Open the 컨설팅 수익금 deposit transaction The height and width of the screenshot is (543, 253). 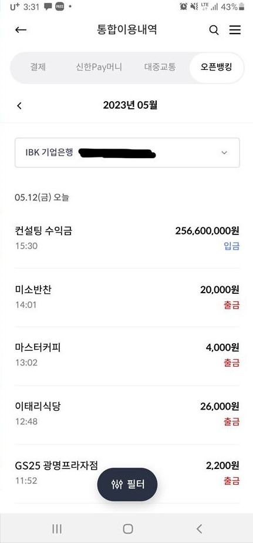point(127,238)
